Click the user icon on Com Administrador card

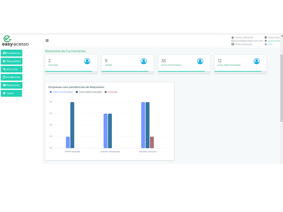click(256, 61)
